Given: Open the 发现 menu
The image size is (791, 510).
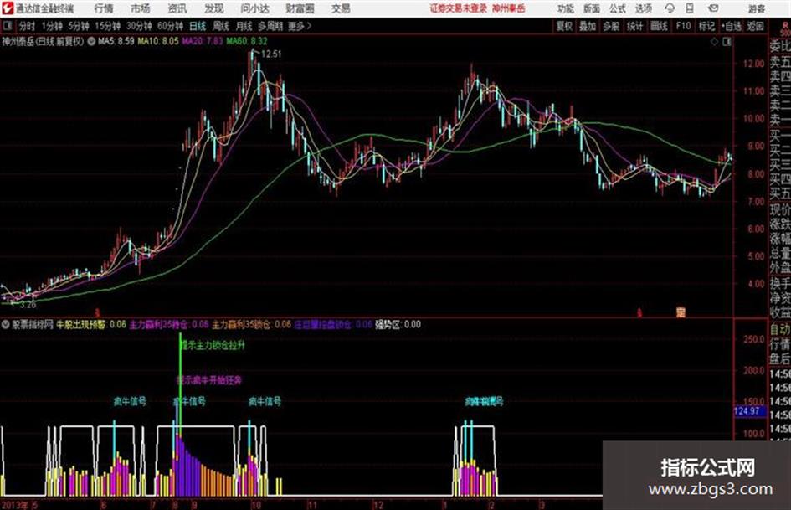Looking at the screenshot, I should pyautogui.click(x=214, y=8).
